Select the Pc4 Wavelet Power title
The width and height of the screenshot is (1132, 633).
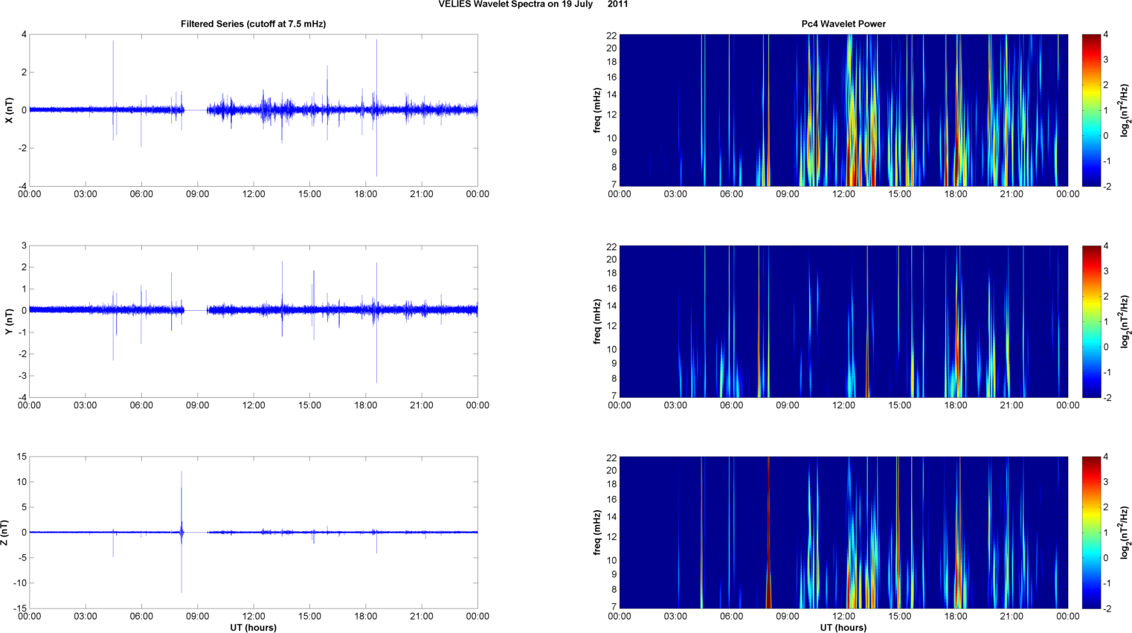(843, 24)
